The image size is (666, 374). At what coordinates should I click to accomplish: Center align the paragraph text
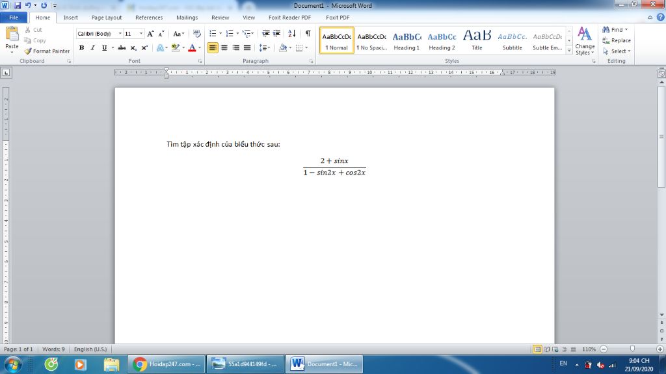point(224,47)
